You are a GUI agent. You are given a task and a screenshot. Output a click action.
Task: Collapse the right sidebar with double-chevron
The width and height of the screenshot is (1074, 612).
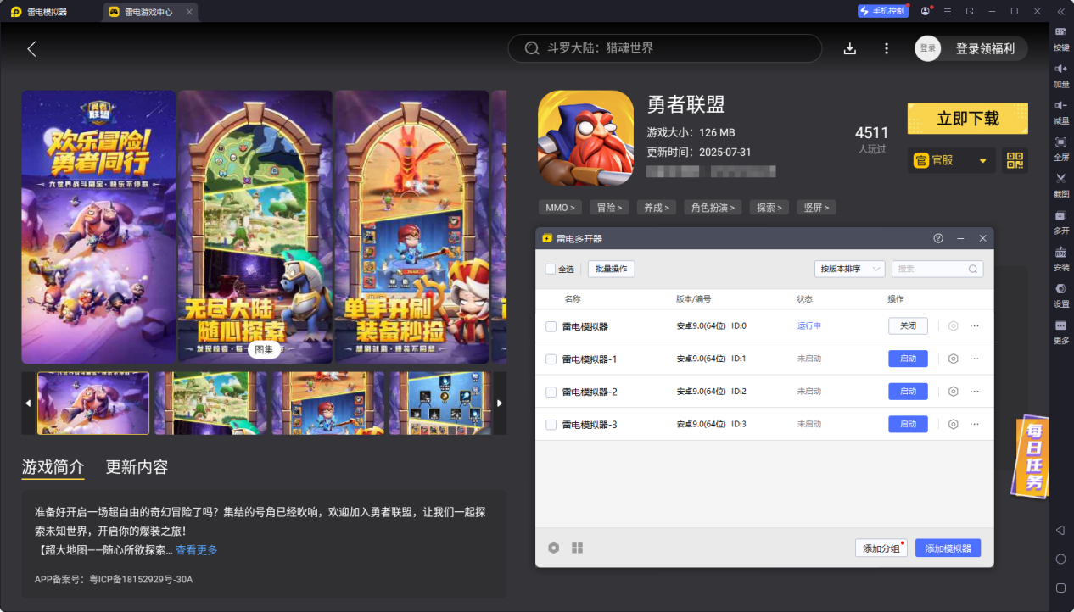[x=1060, y=11]
